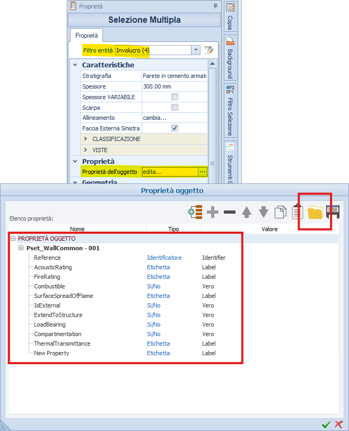Click the copy properties icon
Image resolution: width=349 pixels, height=431 pixels.
tap(281, 212)
